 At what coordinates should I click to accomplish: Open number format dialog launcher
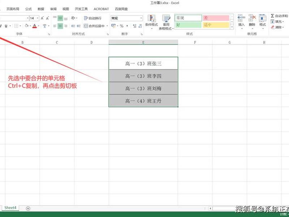pyautogui.click(x=142, y=34)
